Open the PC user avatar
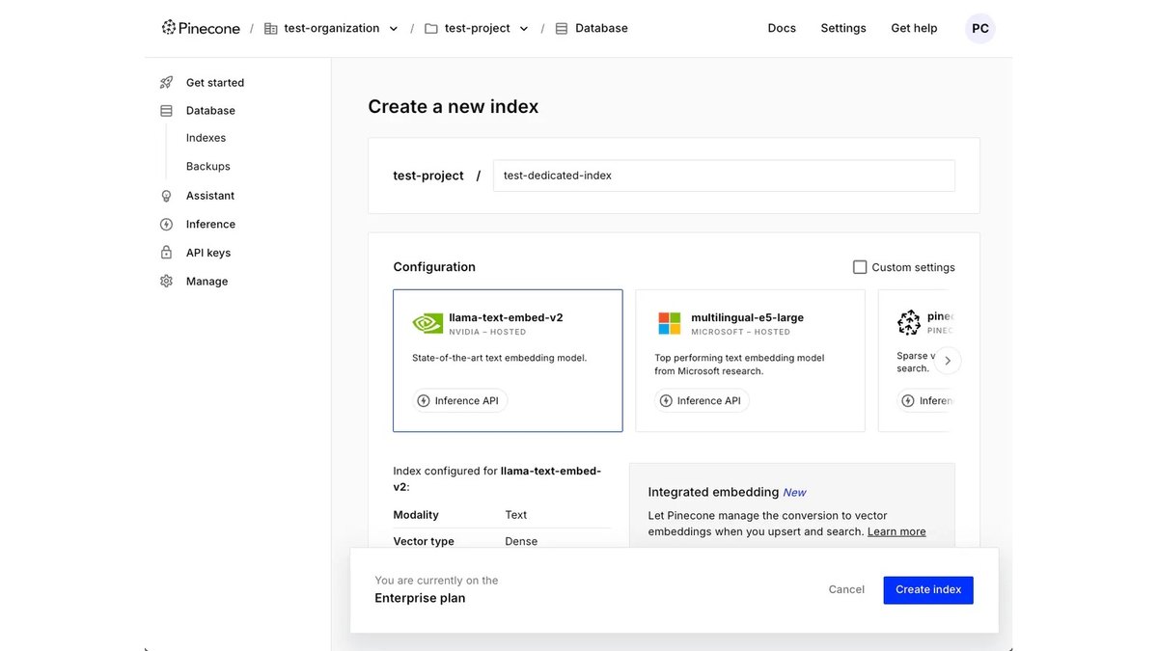1158x651 pixels. 980,29
